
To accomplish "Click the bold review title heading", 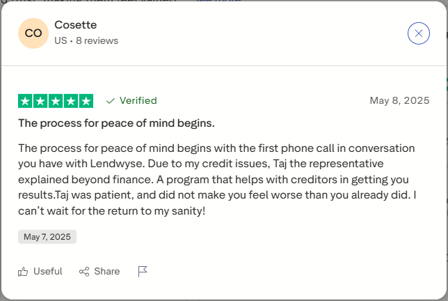I will coord(116,123).
